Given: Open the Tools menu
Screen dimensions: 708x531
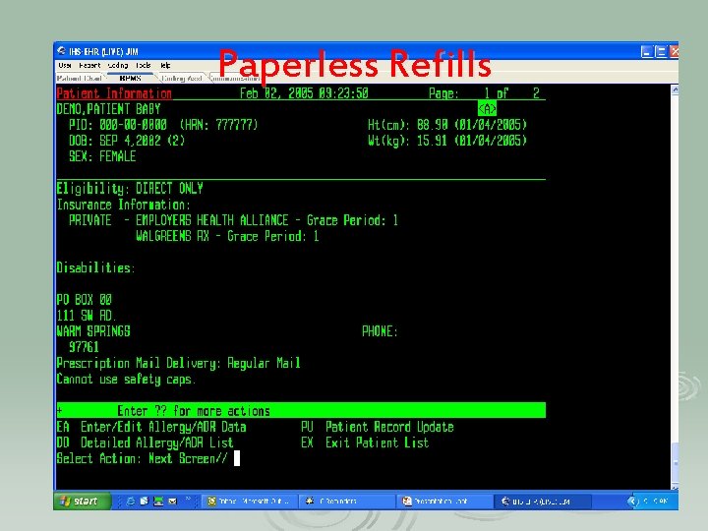Looking at the screenshot, I should coord(144,66).
